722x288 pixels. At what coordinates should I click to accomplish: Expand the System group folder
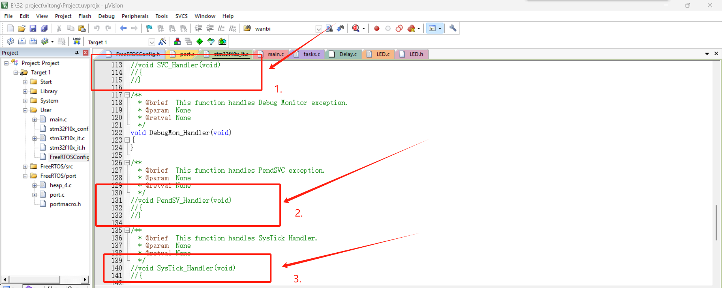25,101
